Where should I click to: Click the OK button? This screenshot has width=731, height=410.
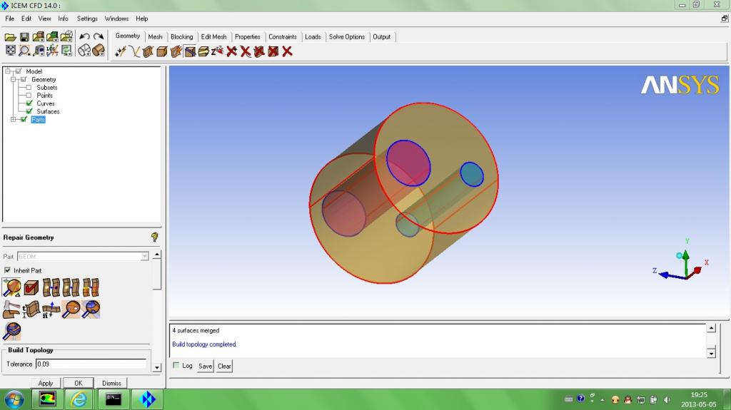tap(79, 383)
